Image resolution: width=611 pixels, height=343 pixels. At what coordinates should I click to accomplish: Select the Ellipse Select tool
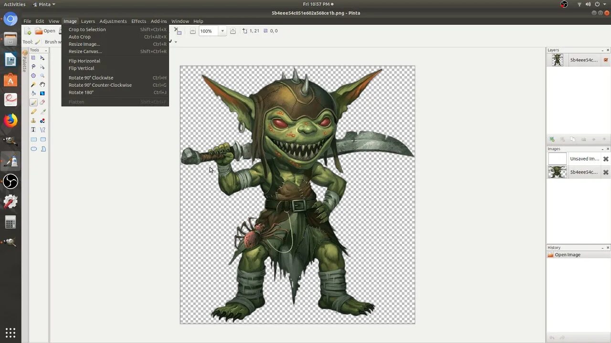(x=33, y=76)
